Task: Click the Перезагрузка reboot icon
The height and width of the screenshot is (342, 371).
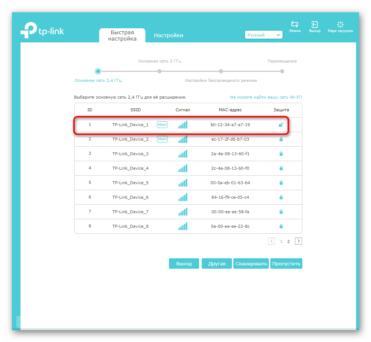Action: (340, 24)
